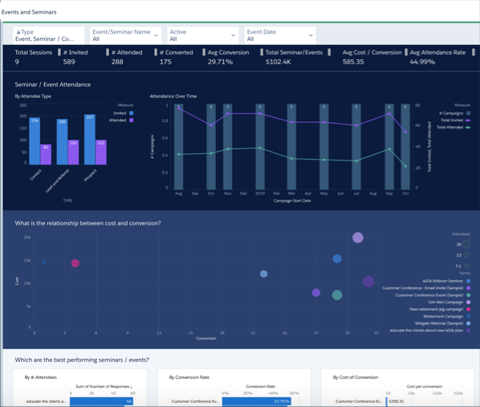The width and height of the screenshot is (480, 407).
Task: Open the Event/Seminar Name filter dropdown
Action: tap(125, 35)
